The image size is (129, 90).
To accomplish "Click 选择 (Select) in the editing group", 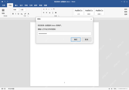I will [126, 14].
